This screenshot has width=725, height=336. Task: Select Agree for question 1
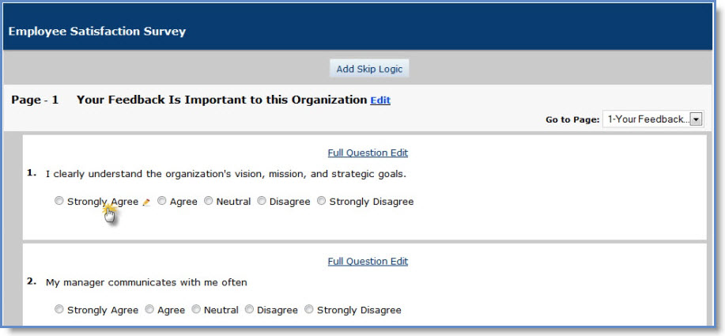pyautogui.click(x=162, y=202)
